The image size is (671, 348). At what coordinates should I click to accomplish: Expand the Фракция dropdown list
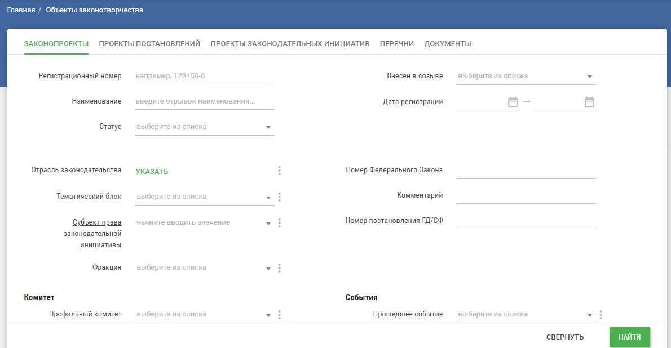click(x=205, y=267)
